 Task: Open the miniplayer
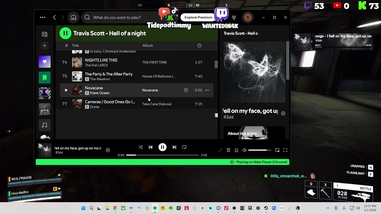pyautogui.click(x=277, y=150)
